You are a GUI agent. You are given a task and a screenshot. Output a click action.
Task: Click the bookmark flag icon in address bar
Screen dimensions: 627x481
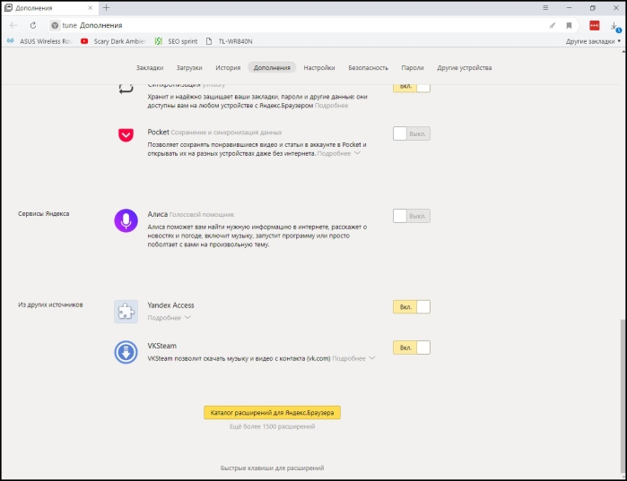[569, 26]
